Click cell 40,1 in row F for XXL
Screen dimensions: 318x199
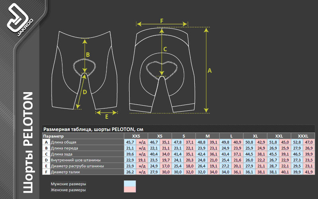[x=285, y=172]
